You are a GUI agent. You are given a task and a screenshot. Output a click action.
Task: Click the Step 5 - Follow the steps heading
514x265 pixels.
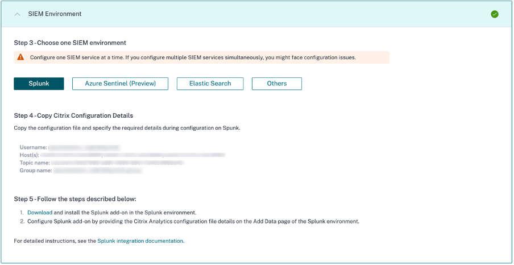[x=74, y=199]
